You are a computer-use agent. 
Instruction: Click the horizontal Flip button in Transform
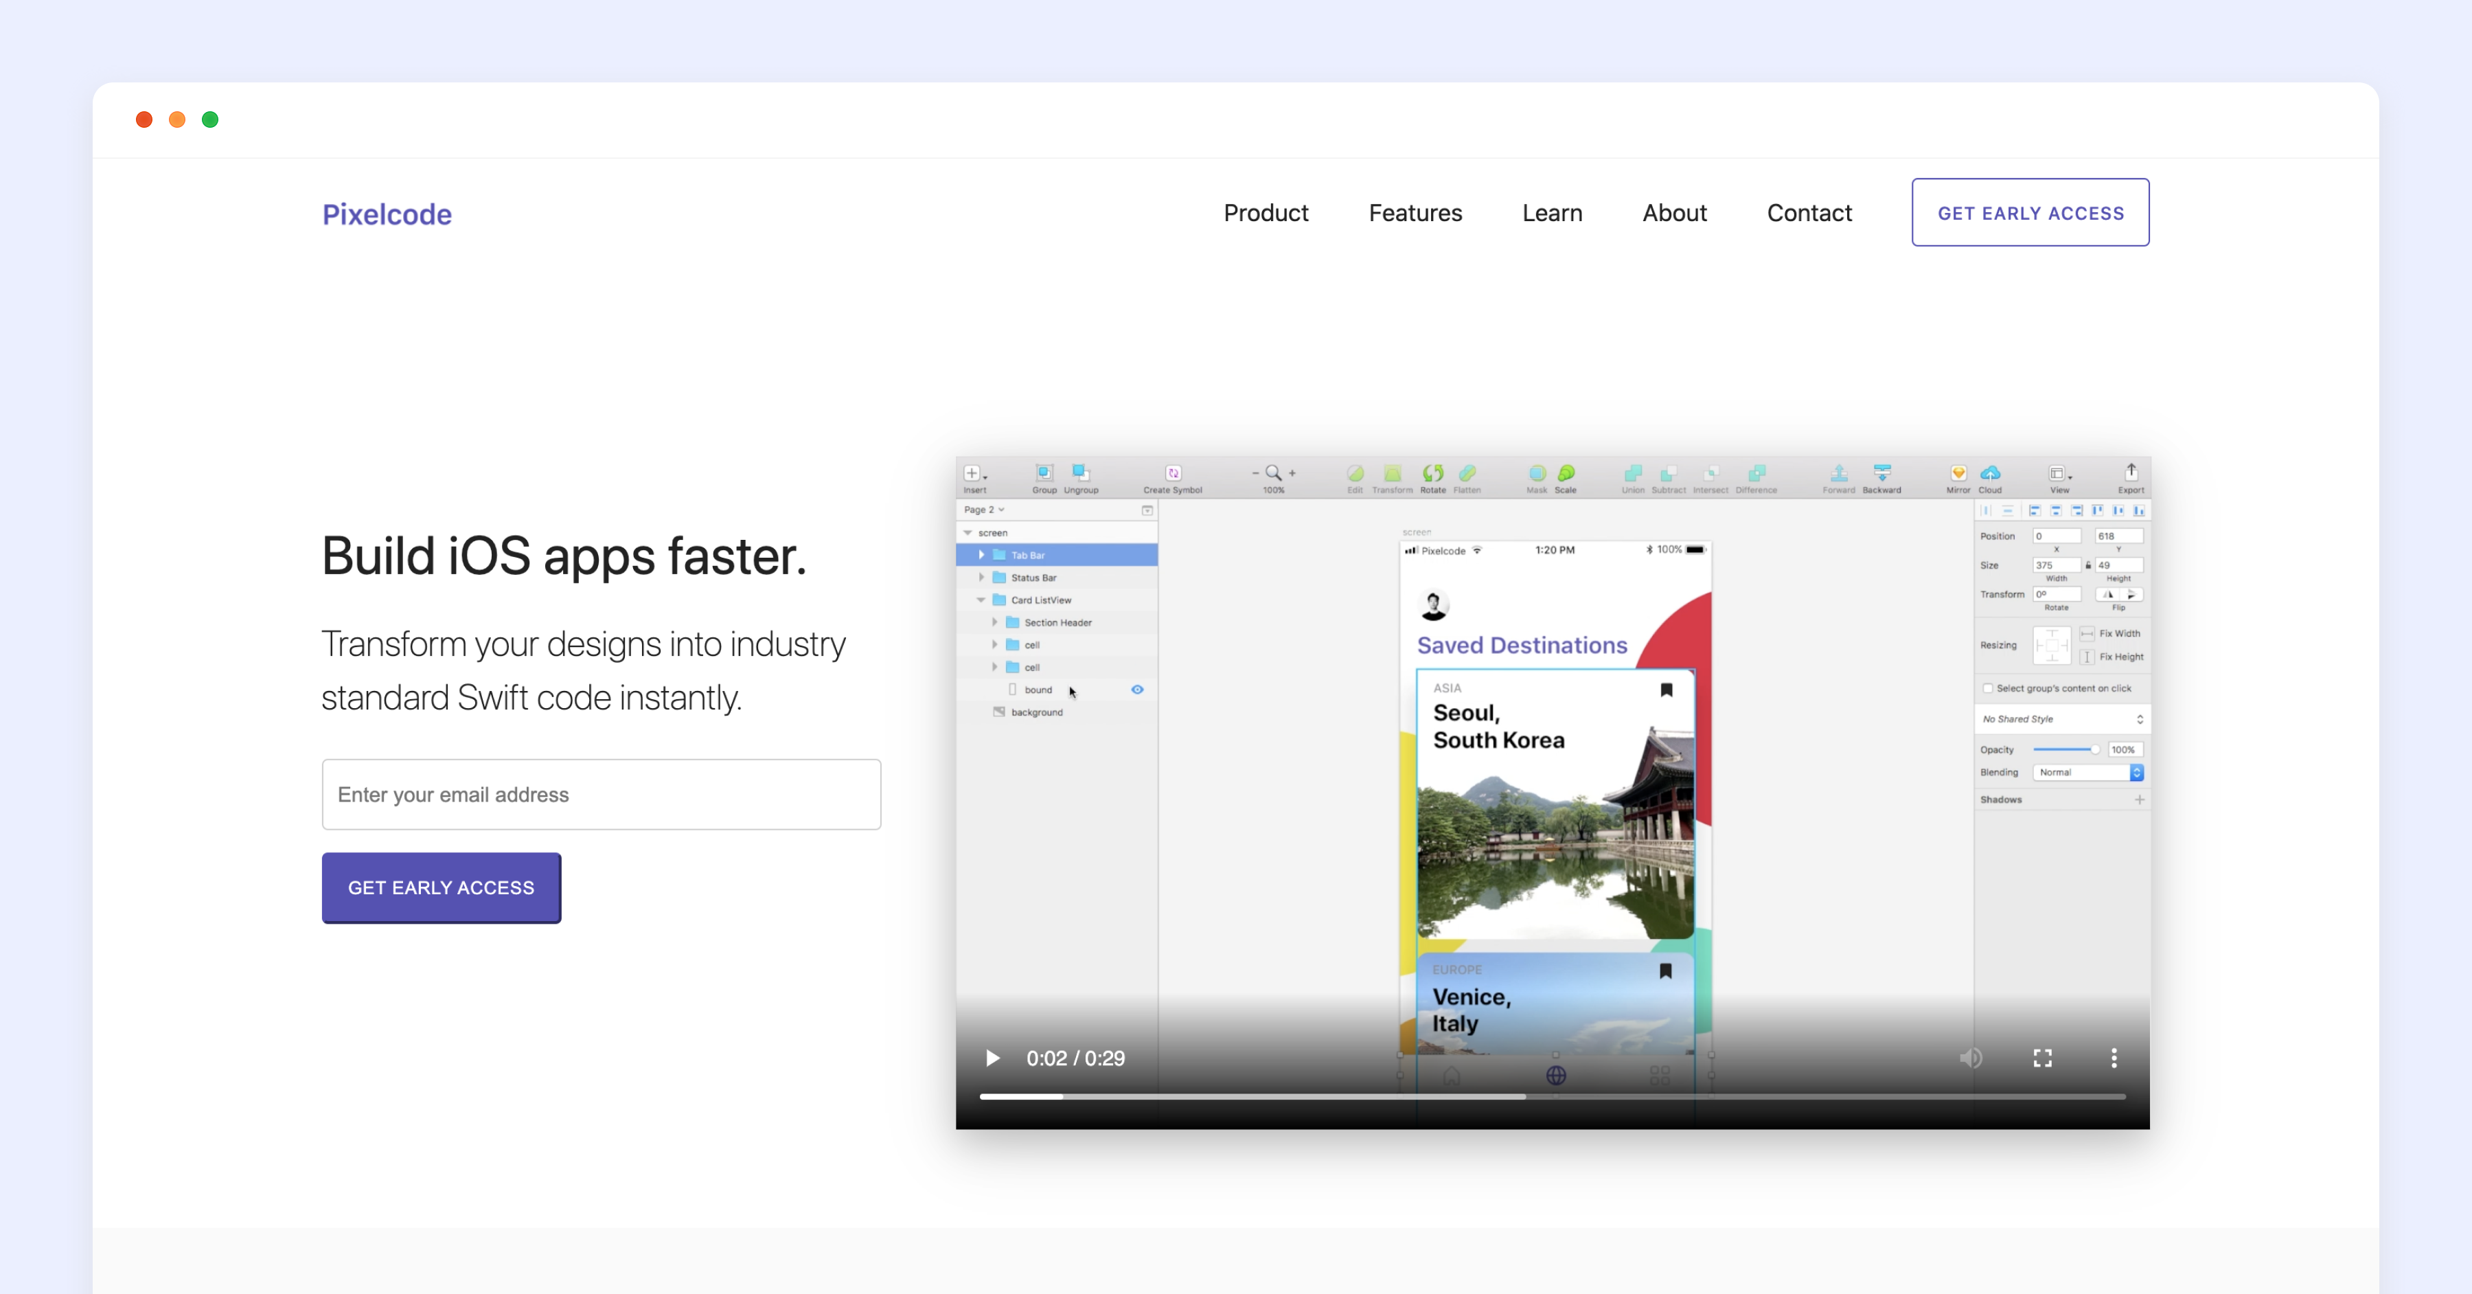2108,595
